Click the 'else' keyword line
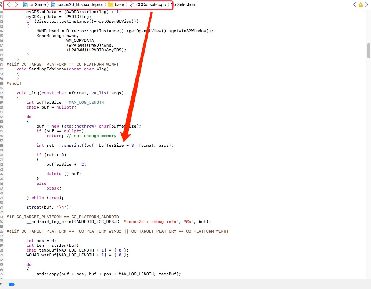 [41, 183]
